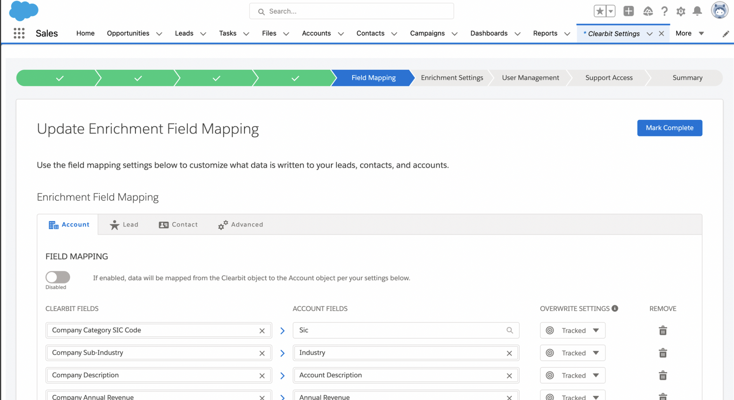Viewport: 734px width, 400px height.
Task: Expand the favorites list dropdown arrow
Action: pos(611,11)
